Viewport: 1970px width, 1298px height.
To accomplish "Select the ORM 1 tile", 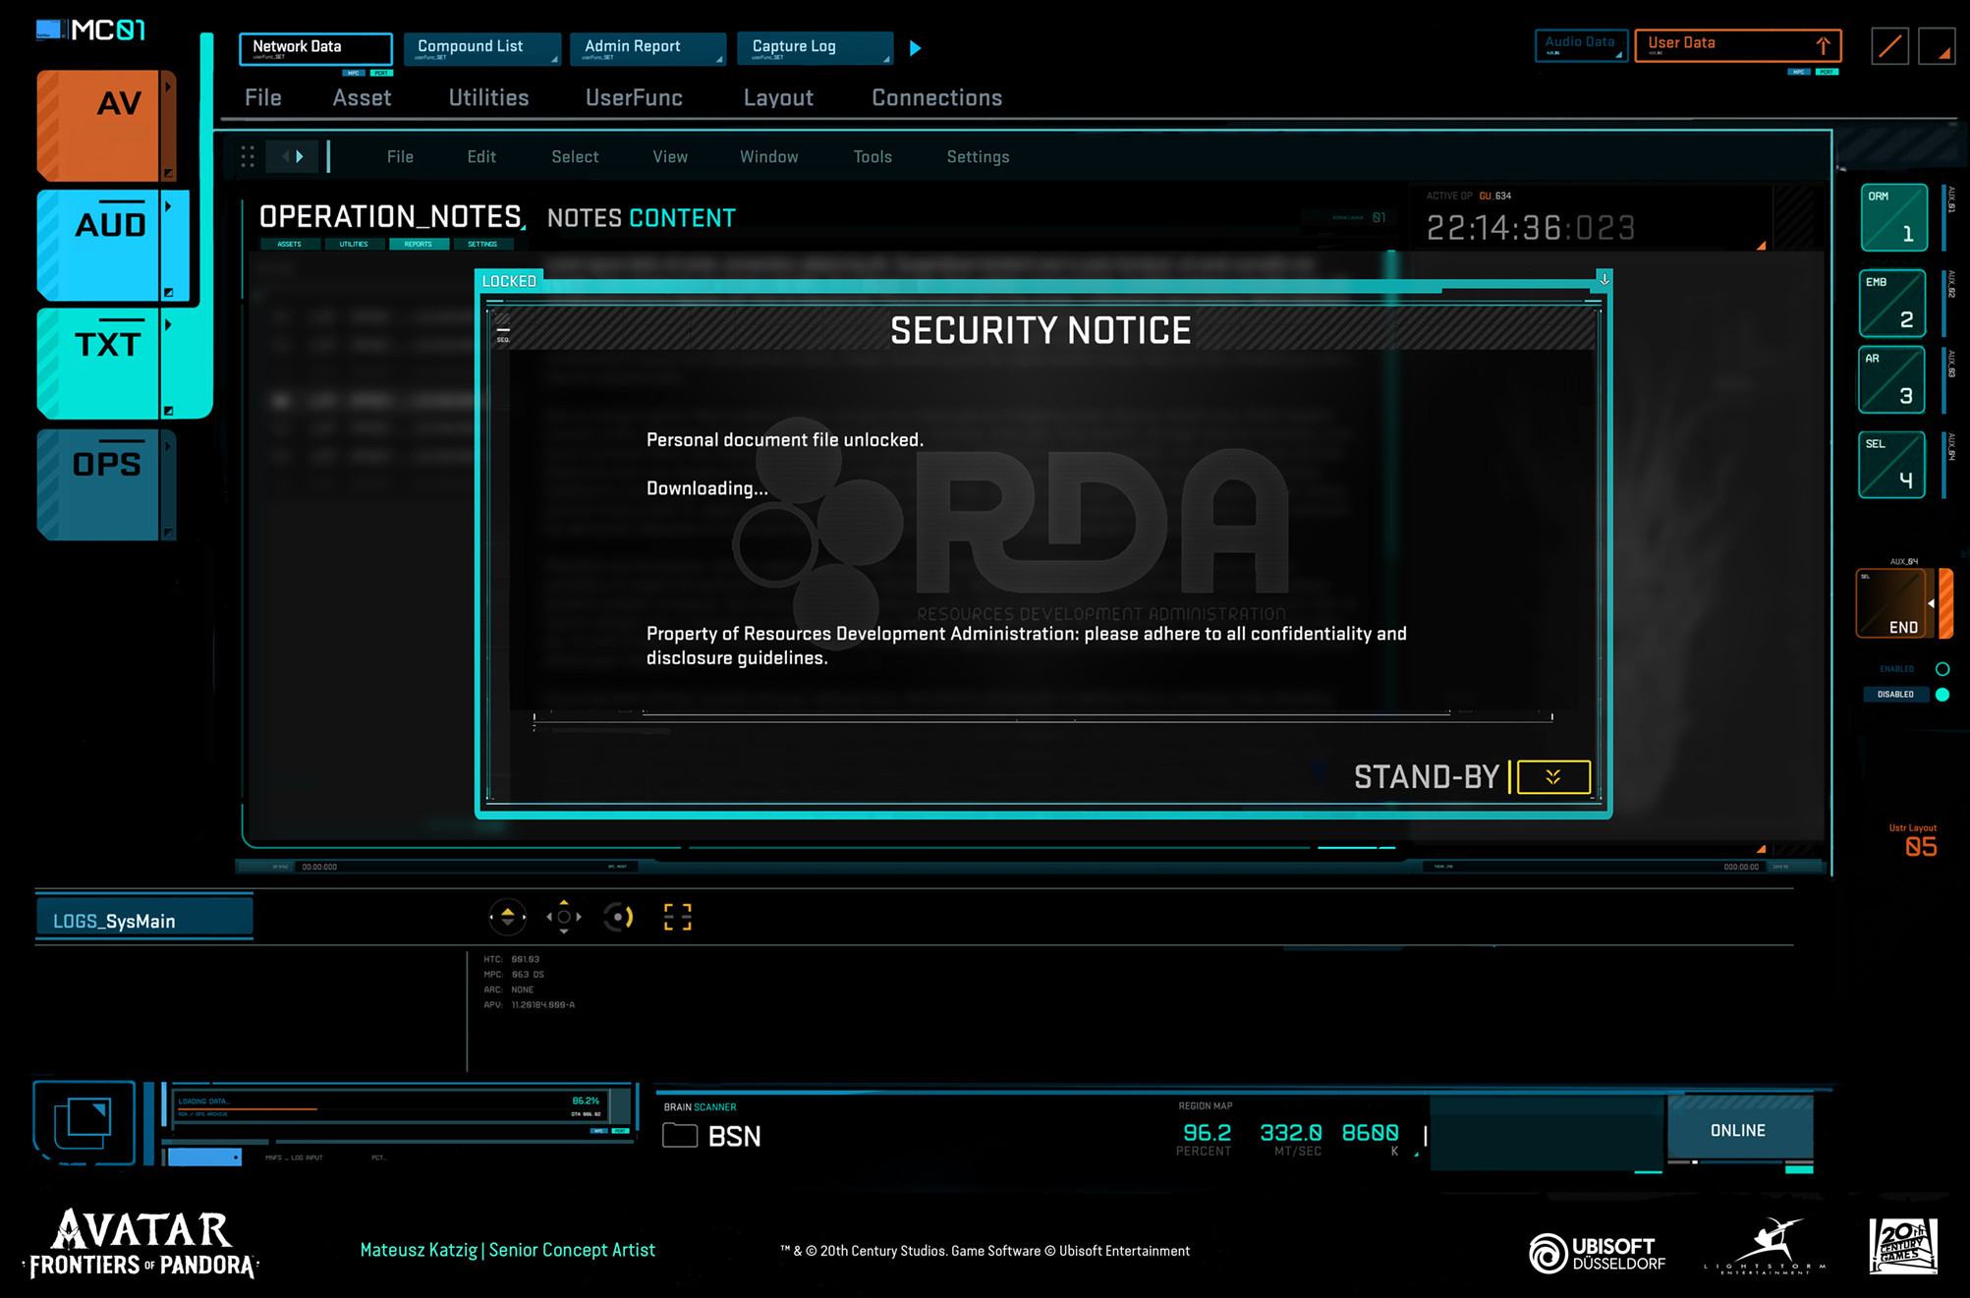I will (1893, 217).
